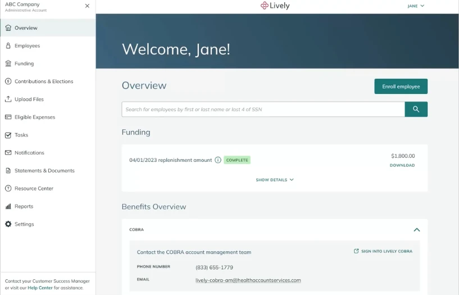The height and width of the screenshot is (295, 459).
Task: Open Upload Files page
Action: (48, 99)
